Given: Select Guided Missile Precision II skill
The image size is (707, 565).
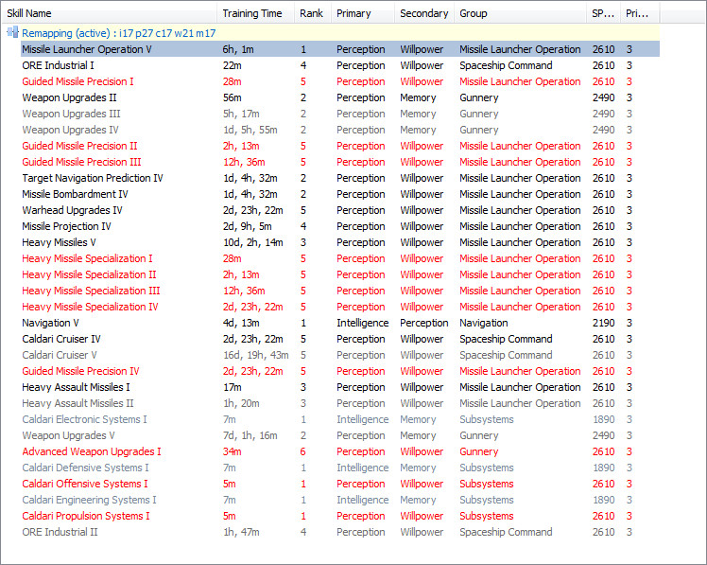Looking at the screenshot, I should pyautogui.click(x=79, y=146).
